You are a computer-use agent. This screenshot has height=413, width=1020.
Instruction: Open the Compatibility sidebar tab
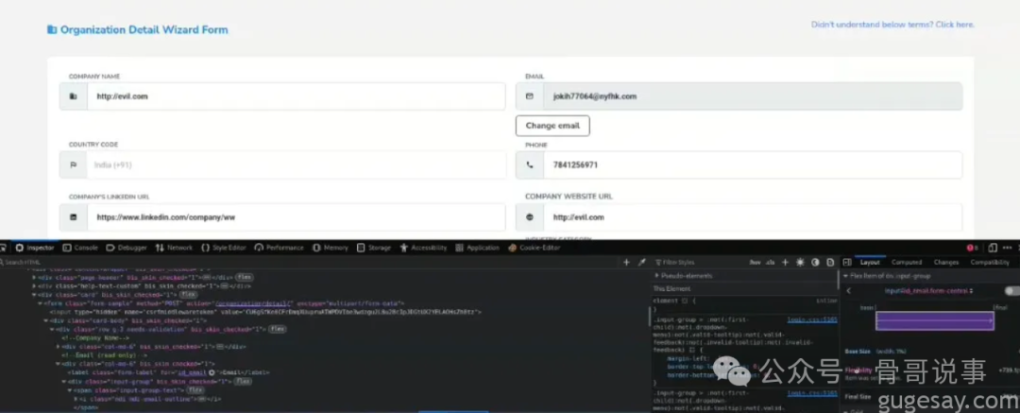pos(990,262)
